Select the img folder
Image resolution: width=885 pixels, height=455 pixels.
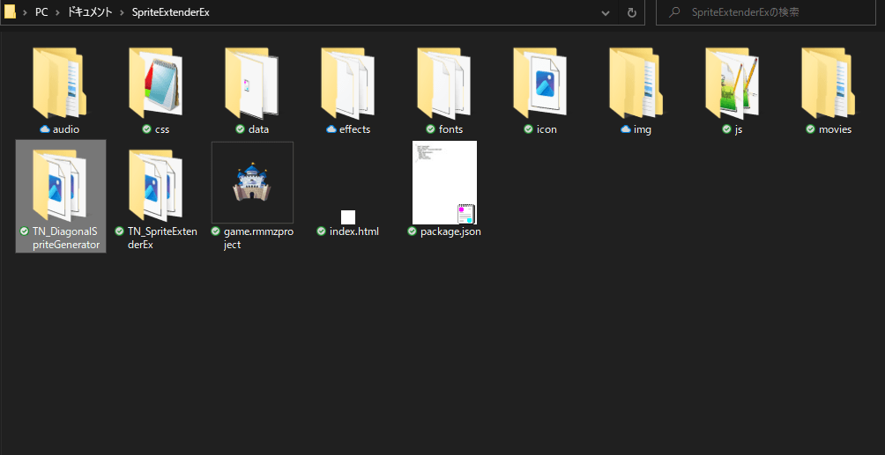636,83
